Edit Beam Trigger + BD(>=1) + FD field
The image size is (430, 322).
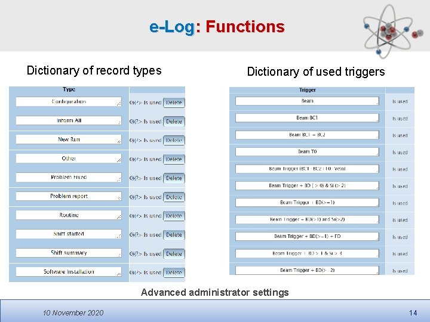click(307, 236)
